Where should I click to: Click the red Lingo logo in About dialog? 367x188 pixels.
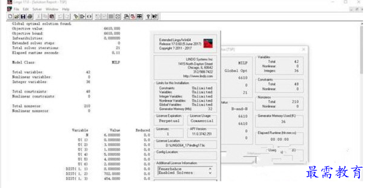click(x=208, y=43)
